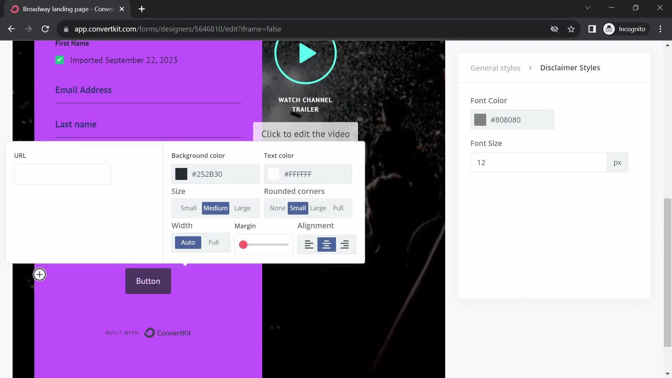The image size is (672, 378).
Task: Set button size to Large
Action: (x=242, y=208)
